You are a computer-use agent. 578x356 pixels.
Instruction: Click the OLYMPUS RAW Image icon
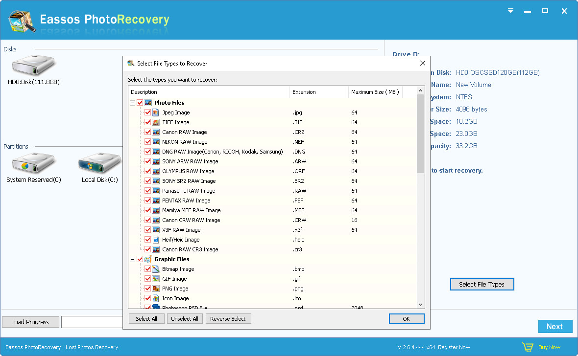pyautogui.click(x=156, y=171)
